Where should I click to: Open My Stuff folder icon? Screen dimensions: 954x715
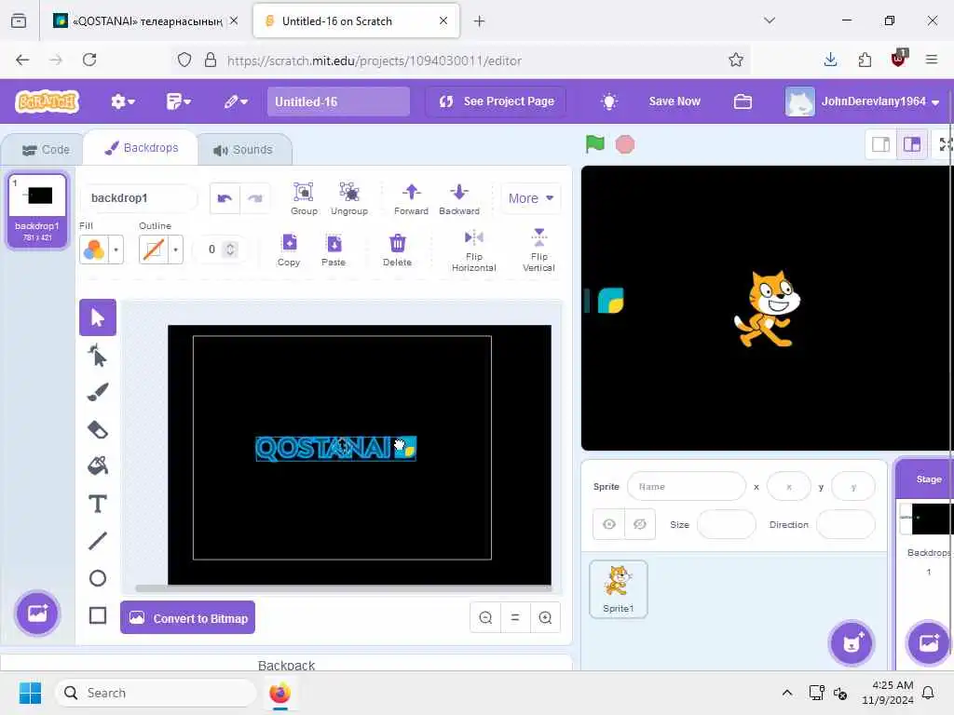[743, 101]
